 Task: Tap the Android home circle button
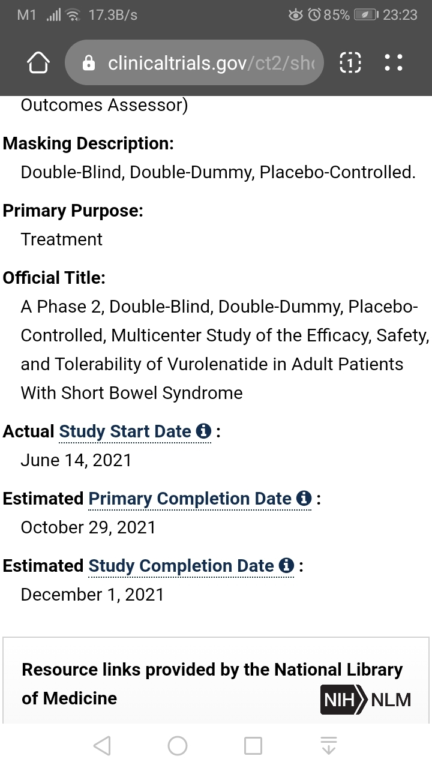coord(178,746)
